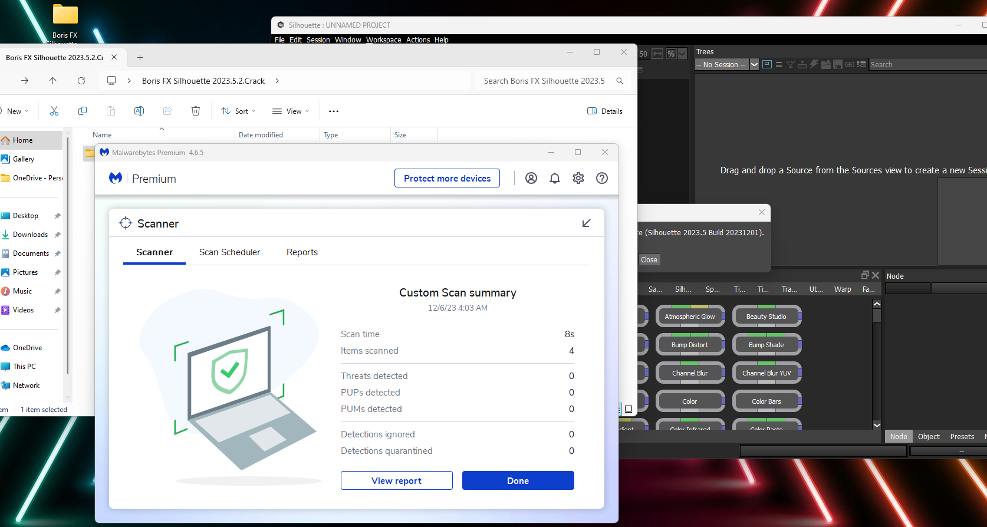Viewport: 987px width, 527px height.
Task: Click the Silhouette Trees Search field
Action: [928, 65]
